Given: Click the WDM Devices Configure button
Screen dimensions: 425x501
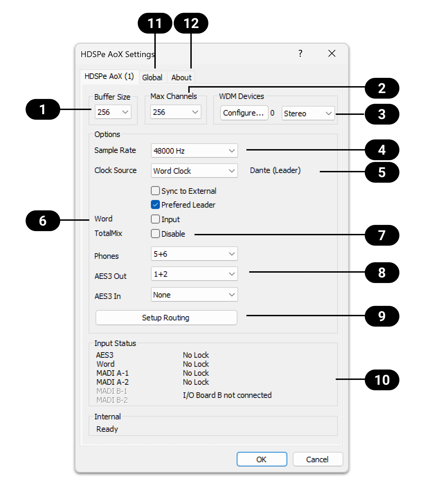Looking at the screenshot, I should click(x=244, y=113).
